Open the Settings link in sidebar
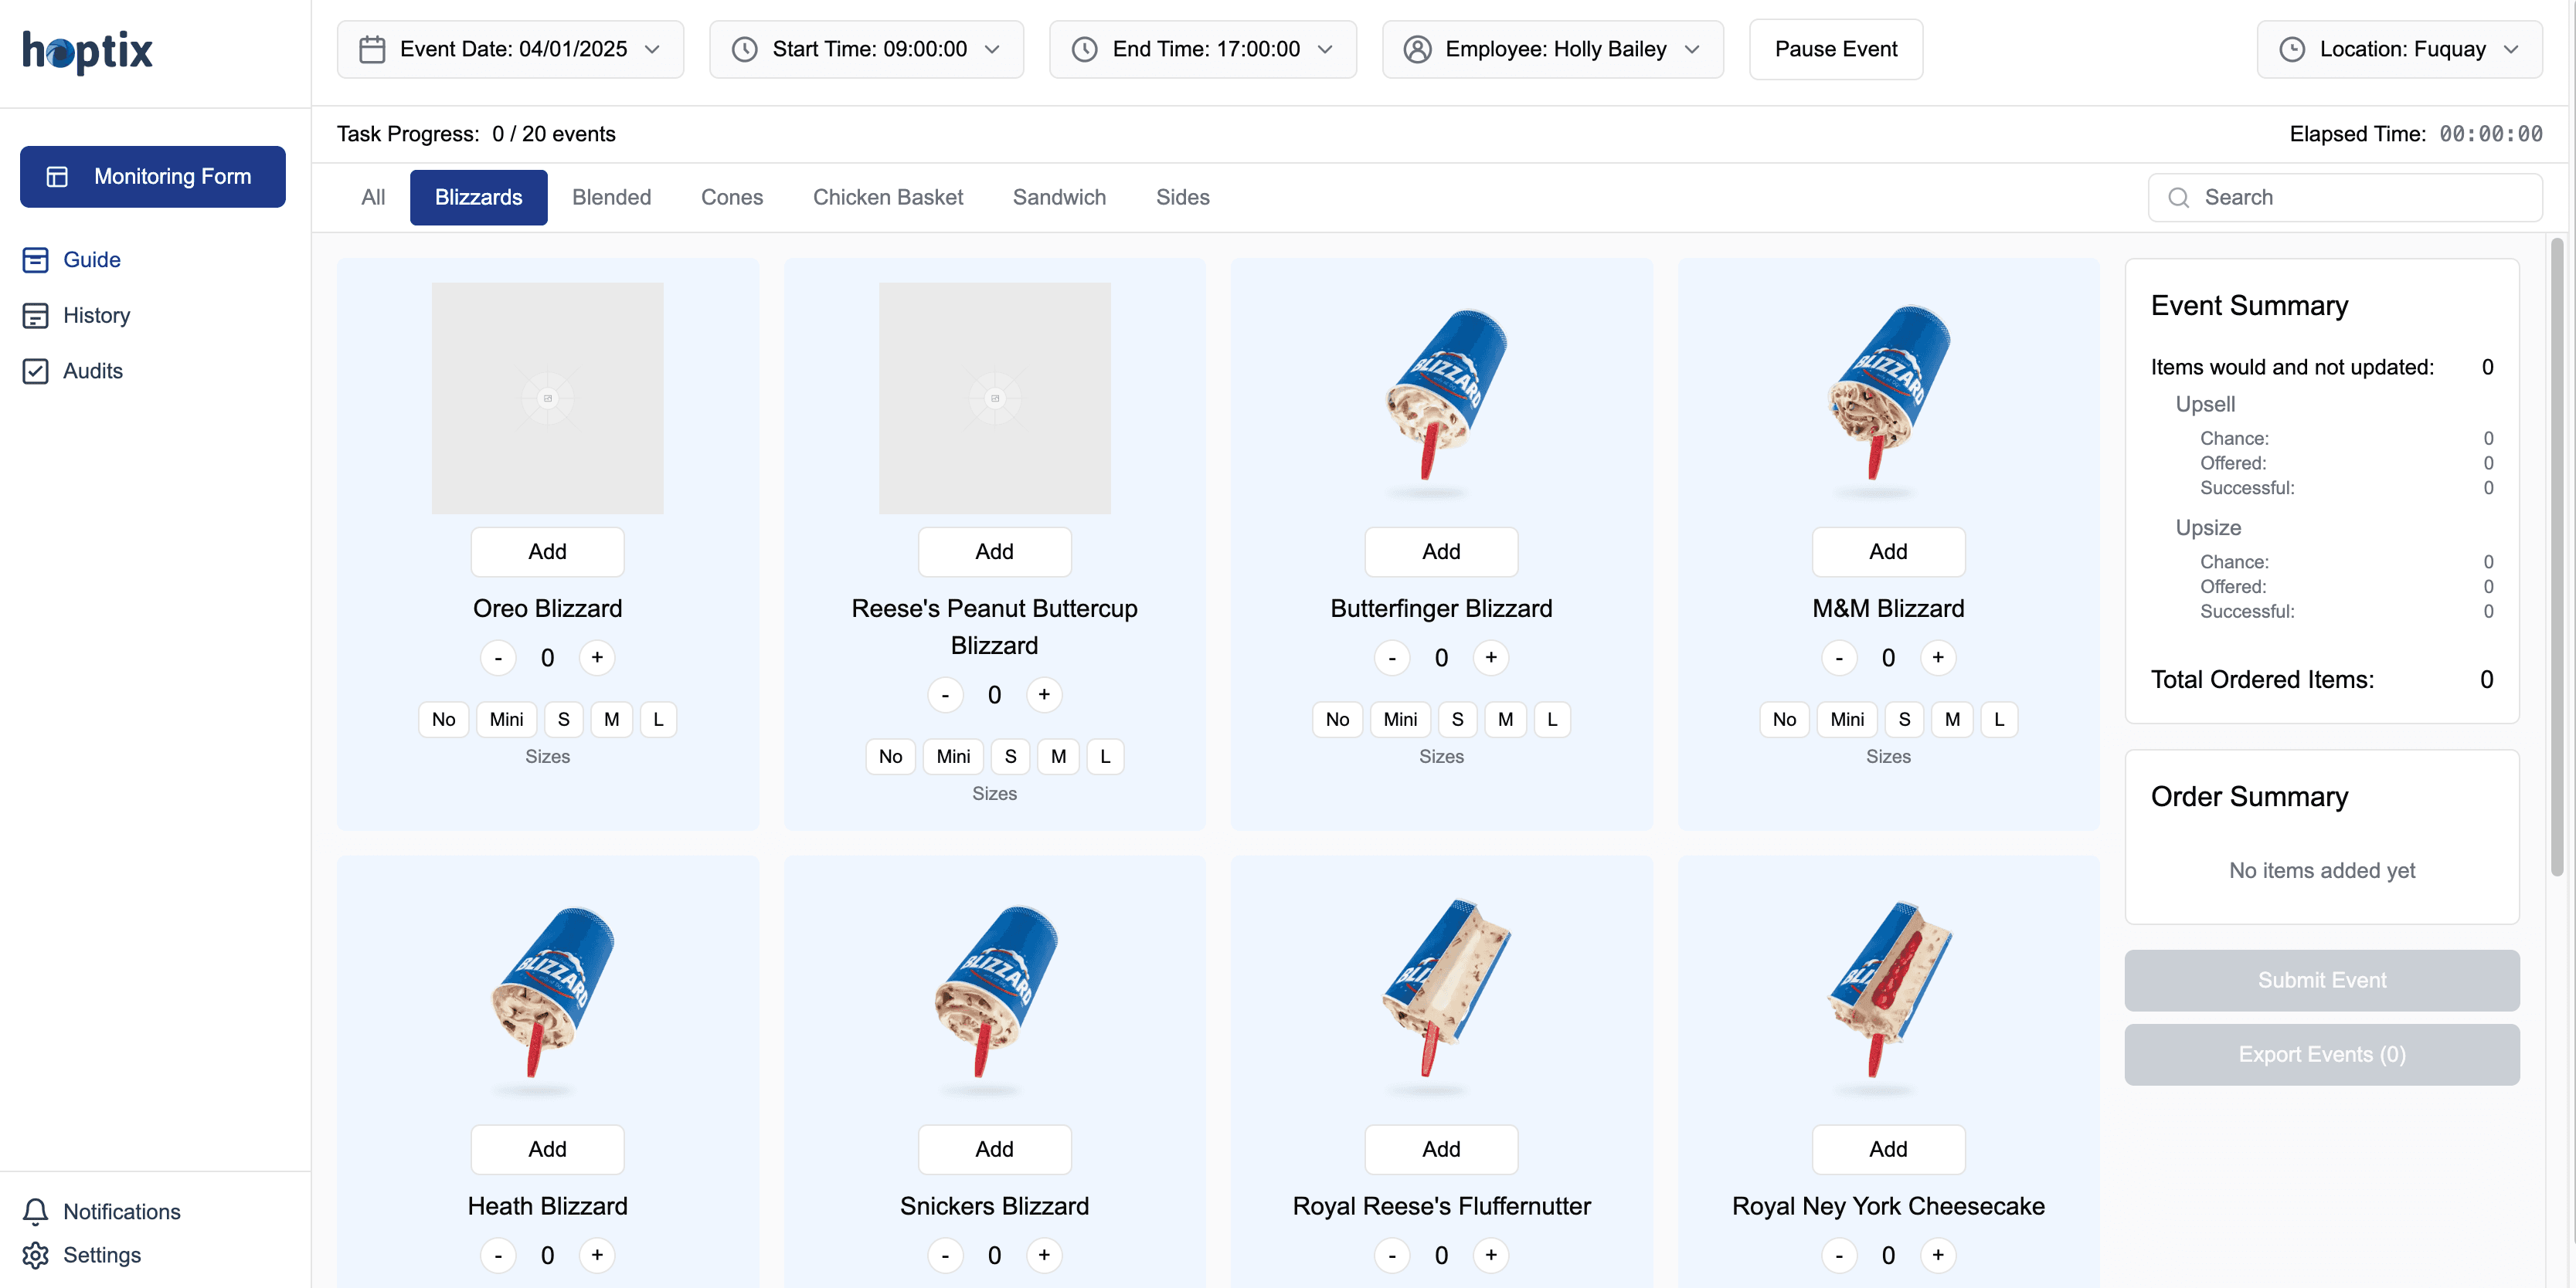2576x1288 pixels. click(102, 1255)
